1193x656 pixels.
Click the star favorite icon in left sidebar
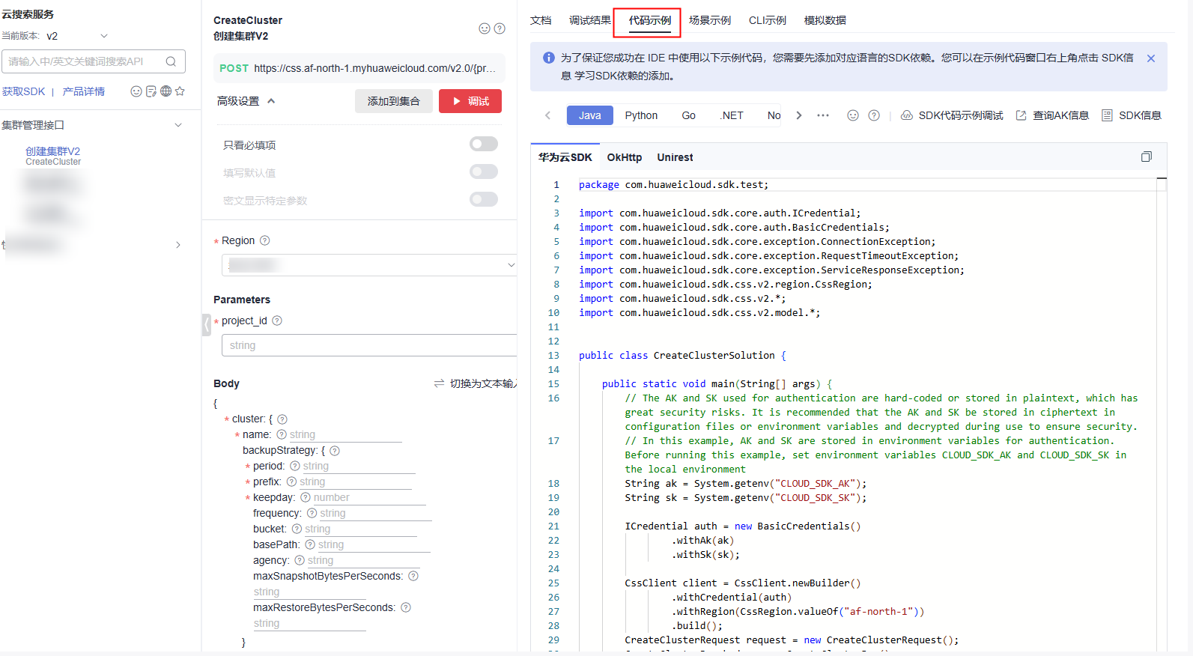pos(180,91)
